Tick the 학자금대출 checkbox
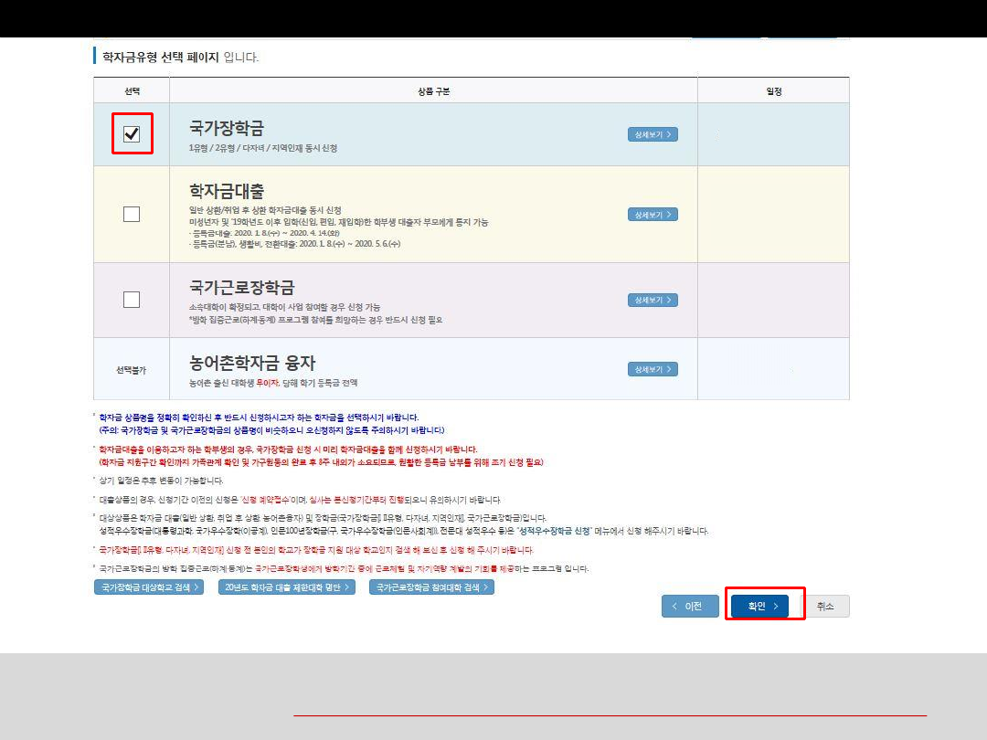The image size is (987, 740). (x=132, y=214)
